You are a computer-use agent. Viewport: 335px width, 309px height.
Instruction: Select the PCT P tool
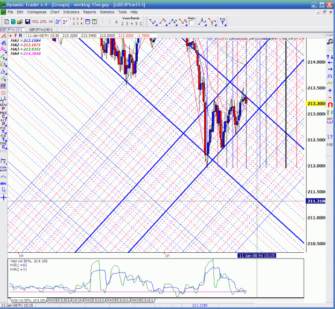(3, 123)
